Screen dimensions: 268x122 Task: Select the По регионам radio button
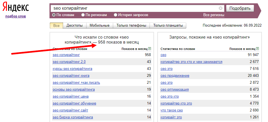point(83,15)
